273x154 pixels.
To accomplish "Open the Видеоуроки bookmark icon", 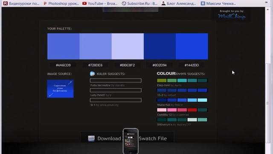I will [x=6, y=3].
